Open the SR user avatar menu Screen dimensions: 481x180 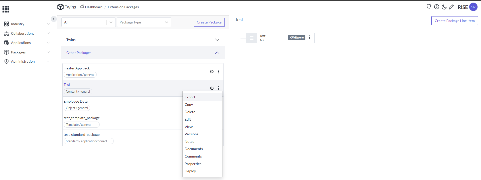[473, 7]
